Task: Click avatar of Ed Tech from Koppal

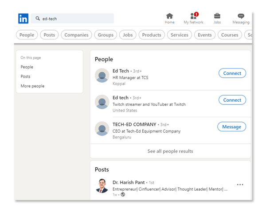Action: pos(102,75)
